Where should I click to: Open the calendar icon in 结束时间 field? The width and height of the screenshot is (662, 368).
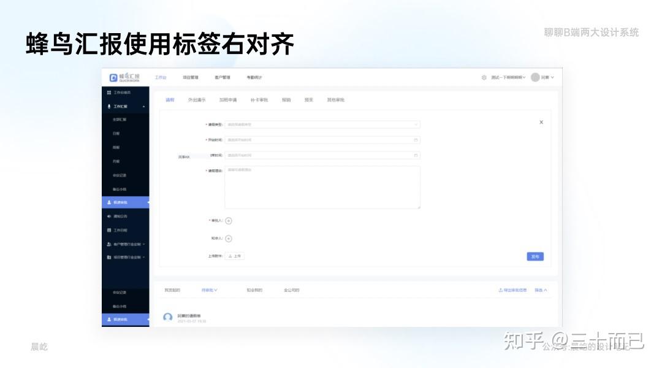(416, 156)
